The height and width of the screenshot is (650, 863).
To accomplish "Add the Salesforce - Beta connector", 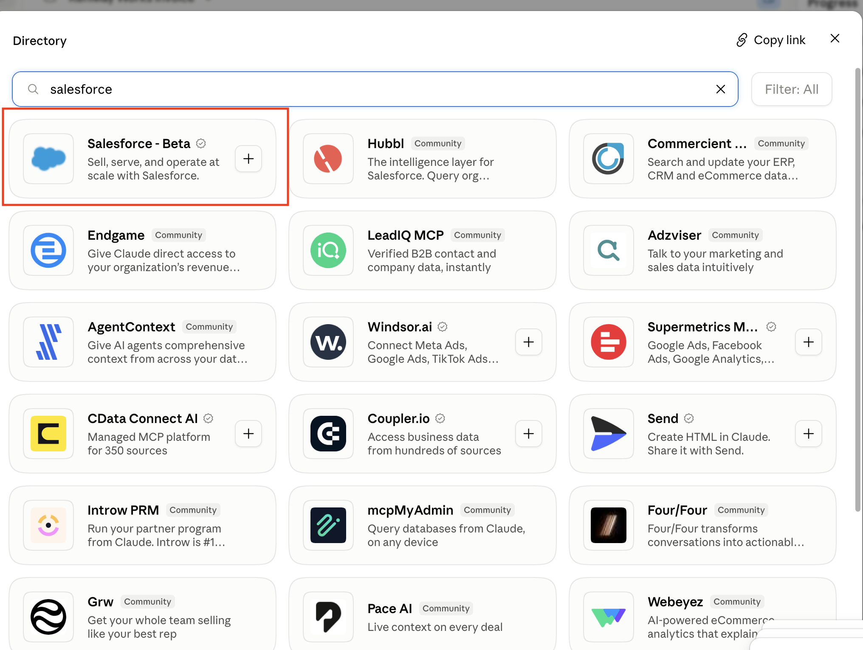I will pyautogui.click(x=248, y=159).
